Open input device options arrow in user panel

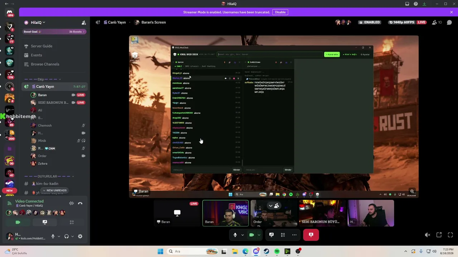point(59,236)
